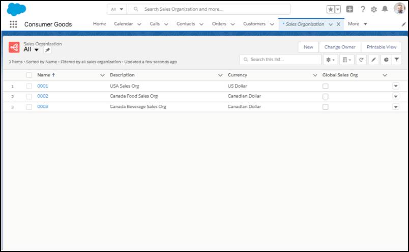The height and width of the screenshot is (252, 409).
Task: Expand the Orders tab chevron
Action: (232, 24)
